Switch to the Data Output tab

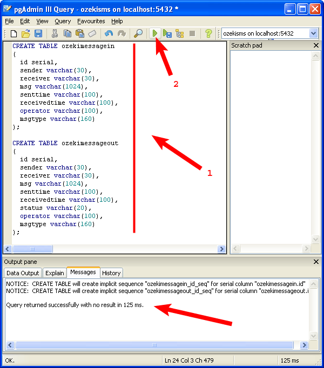pos(23,273)
